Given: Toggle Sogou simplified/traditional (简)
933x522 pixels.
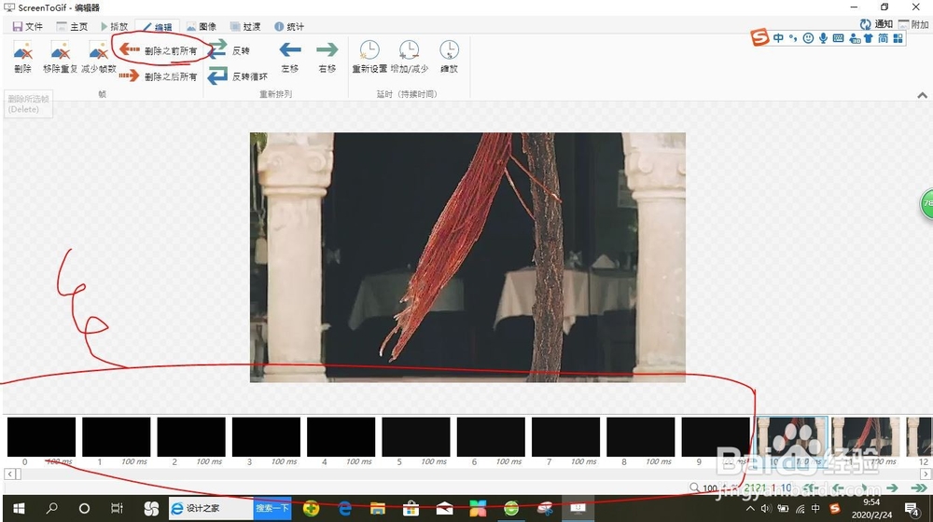Looking at the screenshot, I should pyautogui.click(x=883, y=38).
